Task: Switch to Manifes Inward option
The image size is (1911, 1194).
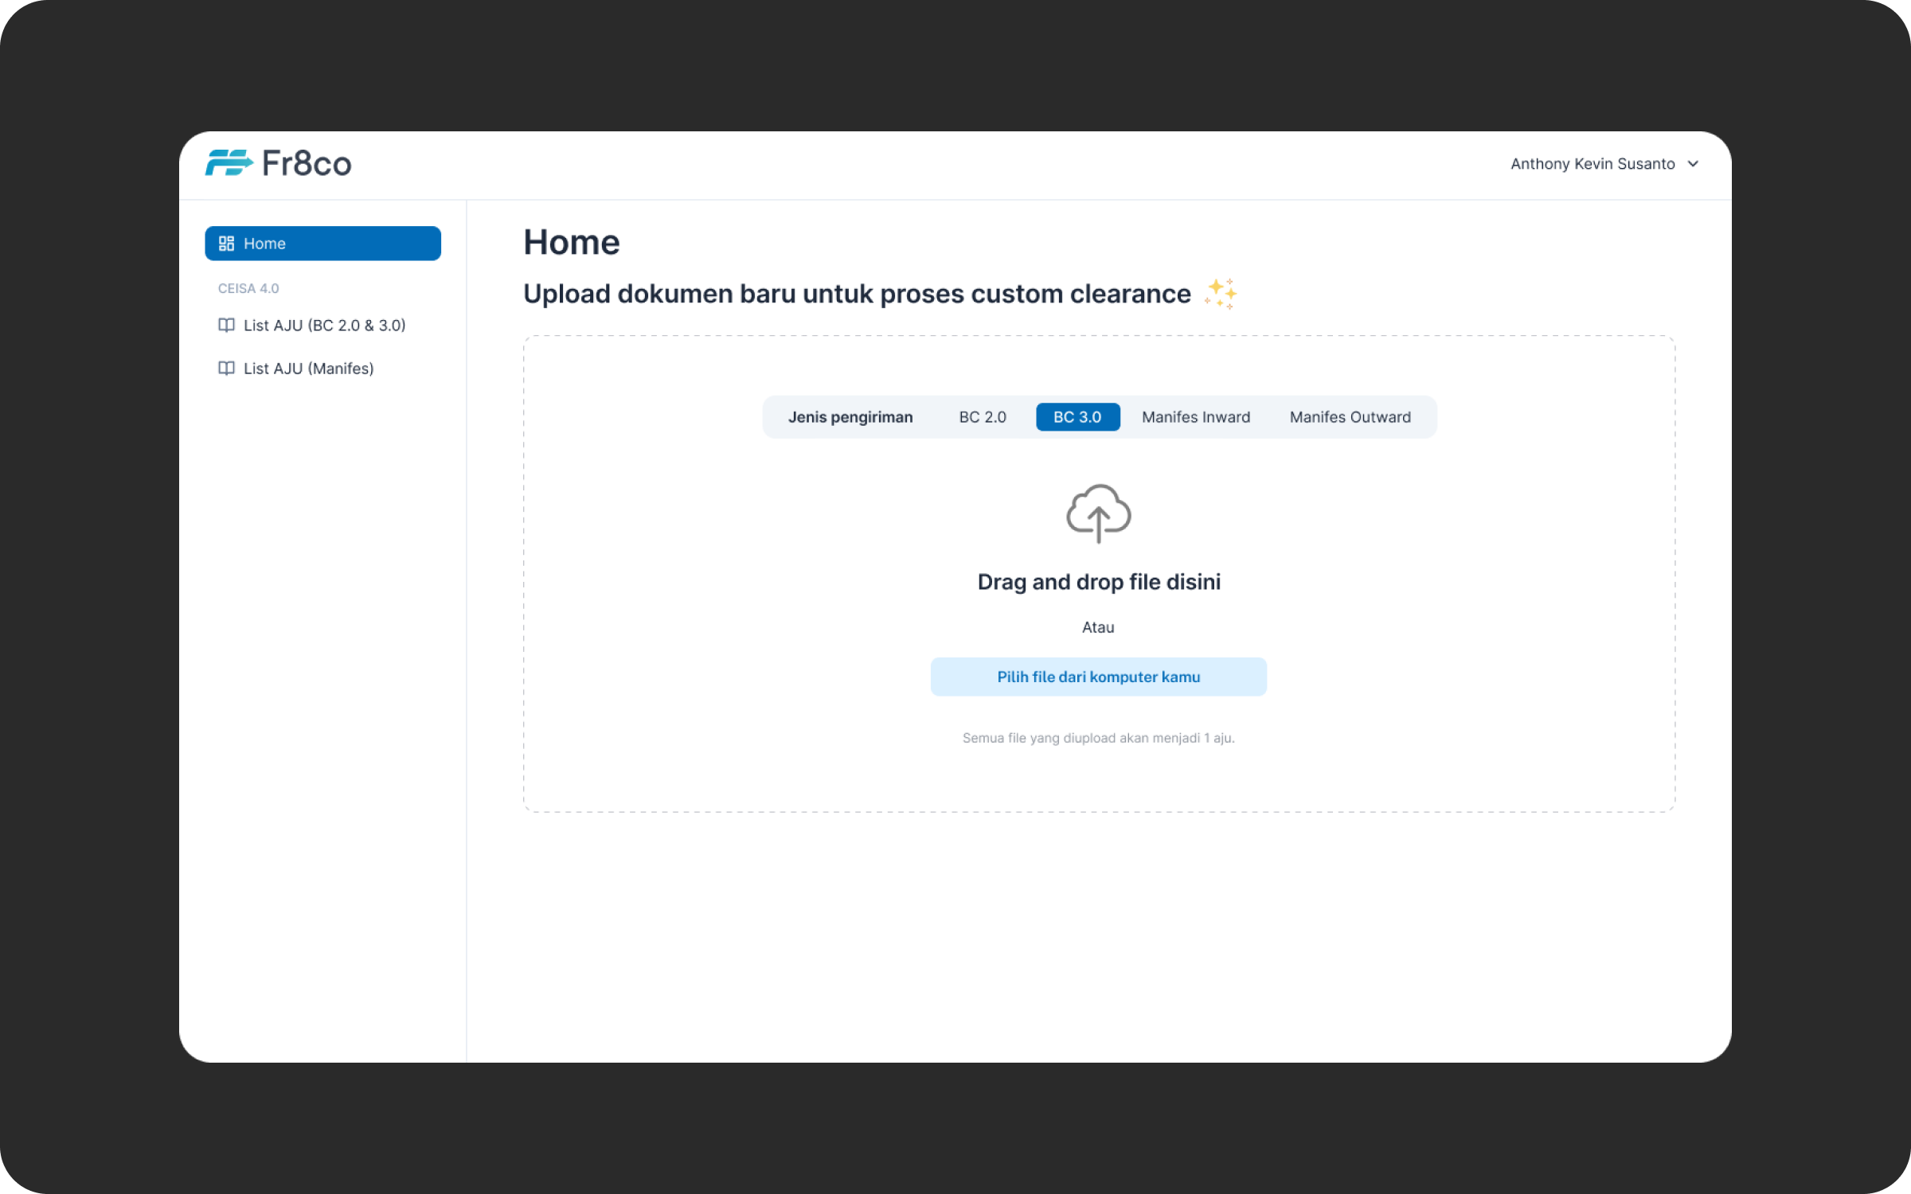Action: (1195, 417)
